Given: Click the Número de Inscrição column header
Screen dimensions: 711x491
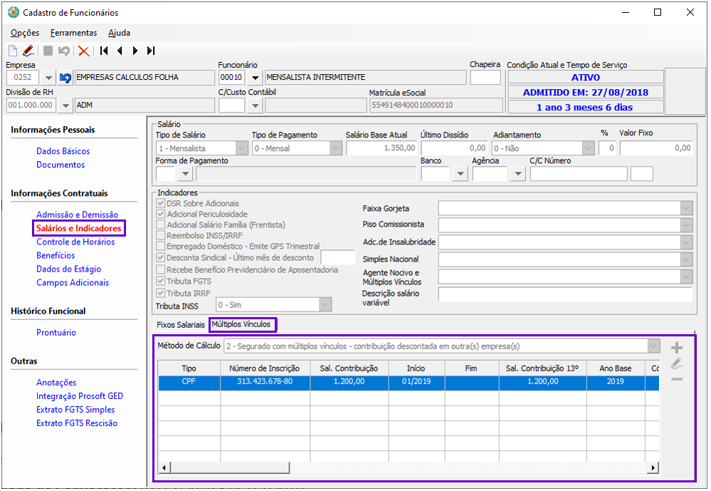Looking at the screenshot, I should [265, 368].
